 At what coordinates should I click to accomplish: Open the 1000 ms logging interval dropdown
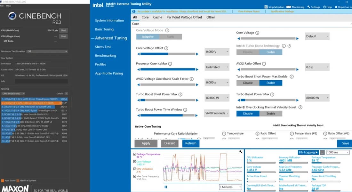pos(338,152)
